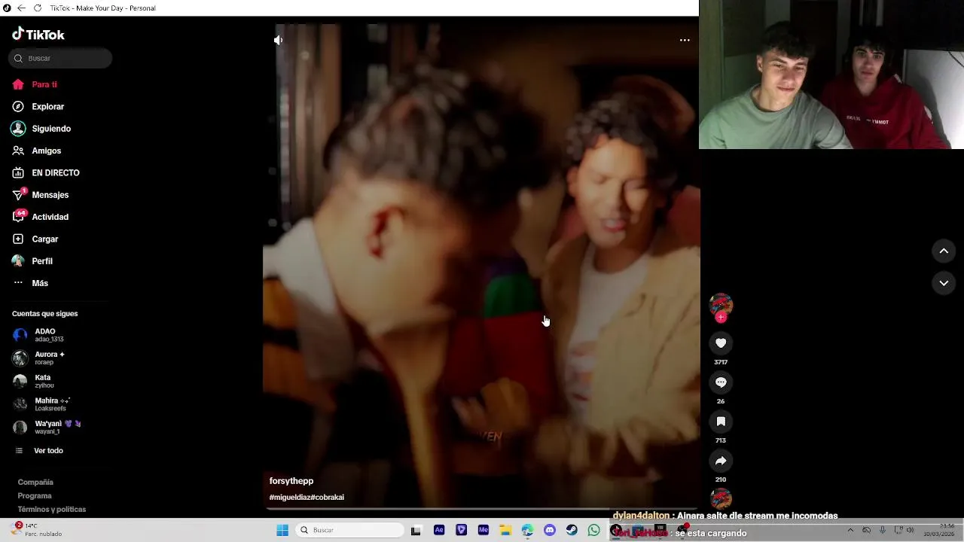Open Microsoft Edge from the taskbar

[528, 530]
